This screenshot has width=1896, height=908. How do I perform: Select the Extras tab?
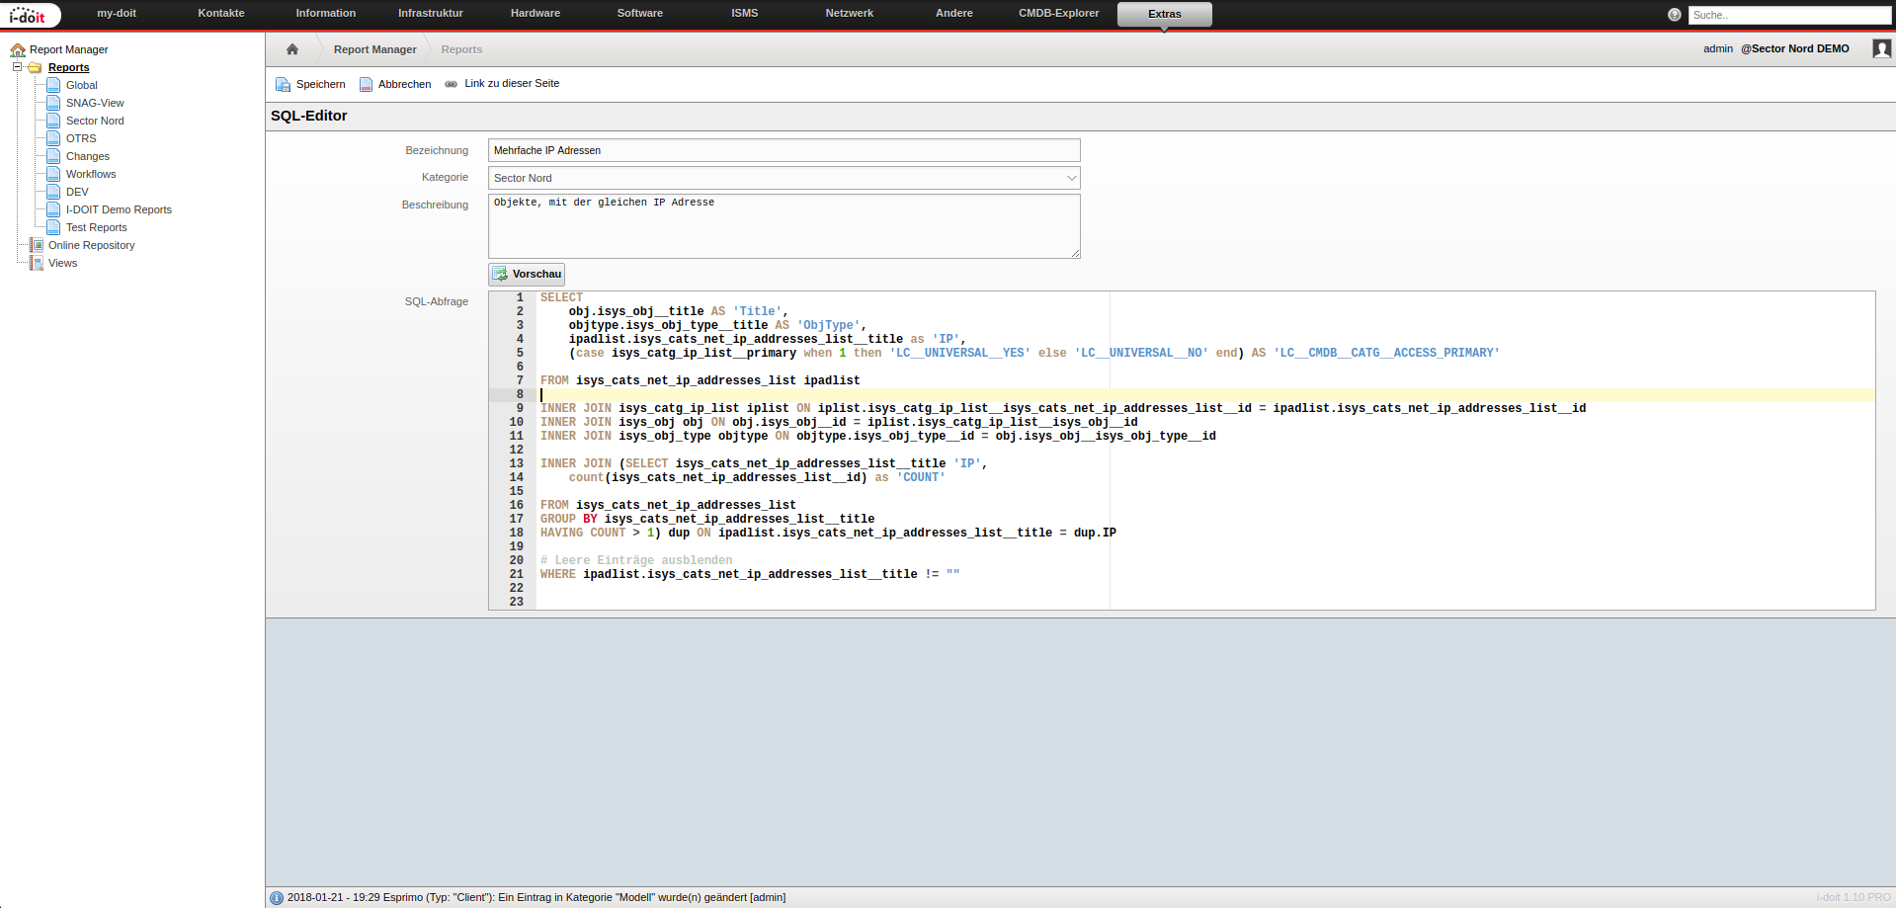(x=1165, y=14)
